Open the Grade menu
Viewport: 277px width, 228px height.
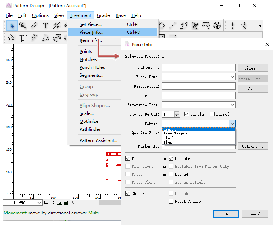click(x=103, y=15)
